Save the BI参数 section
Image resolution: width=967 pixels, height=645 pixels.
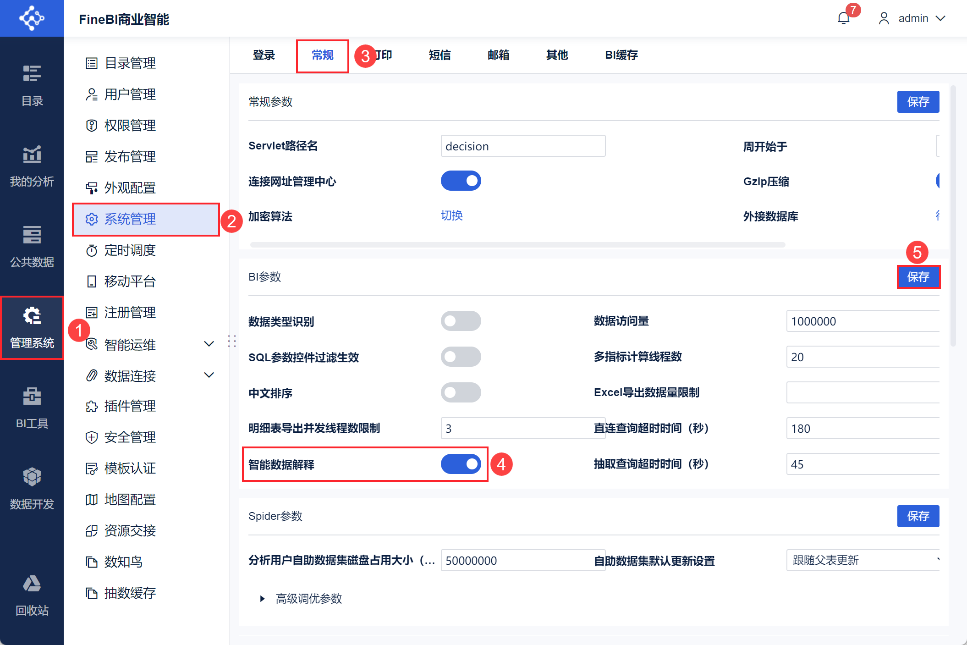click(x=918, y=277)
